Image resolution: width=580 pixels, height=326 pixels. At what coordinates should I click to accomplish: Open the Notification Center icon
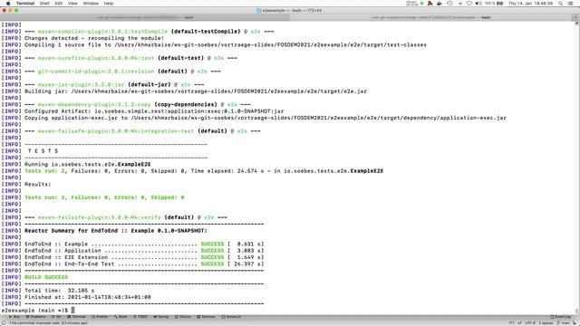571,4
